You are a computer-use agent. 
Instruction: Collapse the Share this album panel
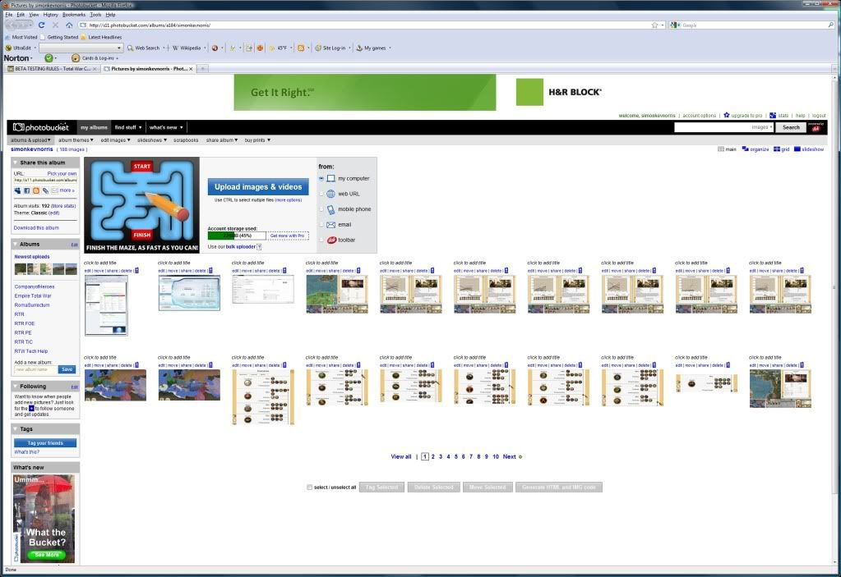coord(16,163)
